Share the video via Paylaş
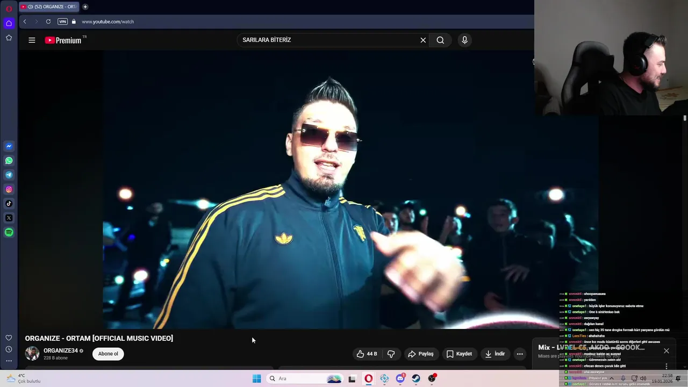 [x=421, y=354]
